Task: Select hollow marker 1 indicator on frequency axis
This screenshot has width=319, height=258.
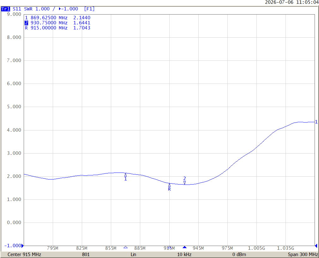Action: point(125,247)
